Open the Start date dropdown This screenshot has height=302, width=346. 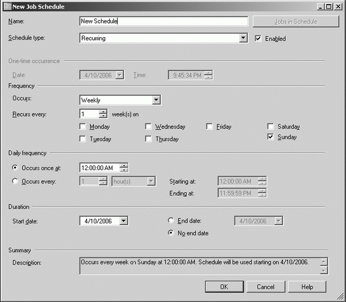(x=123, y=221)
